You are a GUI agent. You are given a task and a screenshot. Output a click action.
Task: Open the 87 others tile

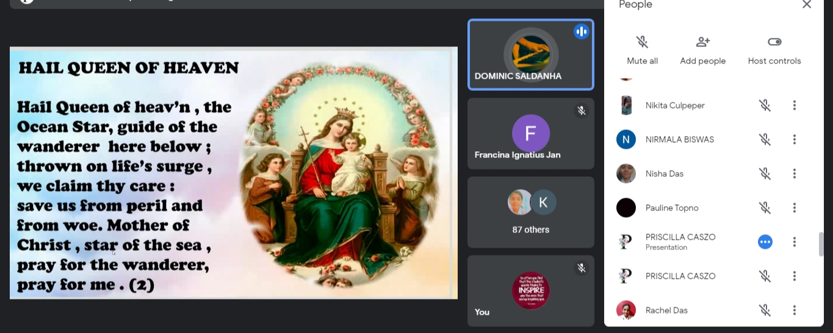tap(531, 212)
